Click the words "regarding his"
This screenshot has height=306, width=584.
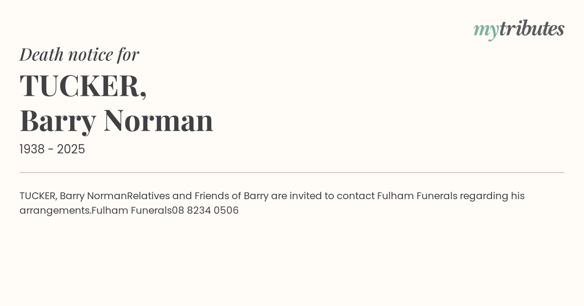click(x=493, y=196)
